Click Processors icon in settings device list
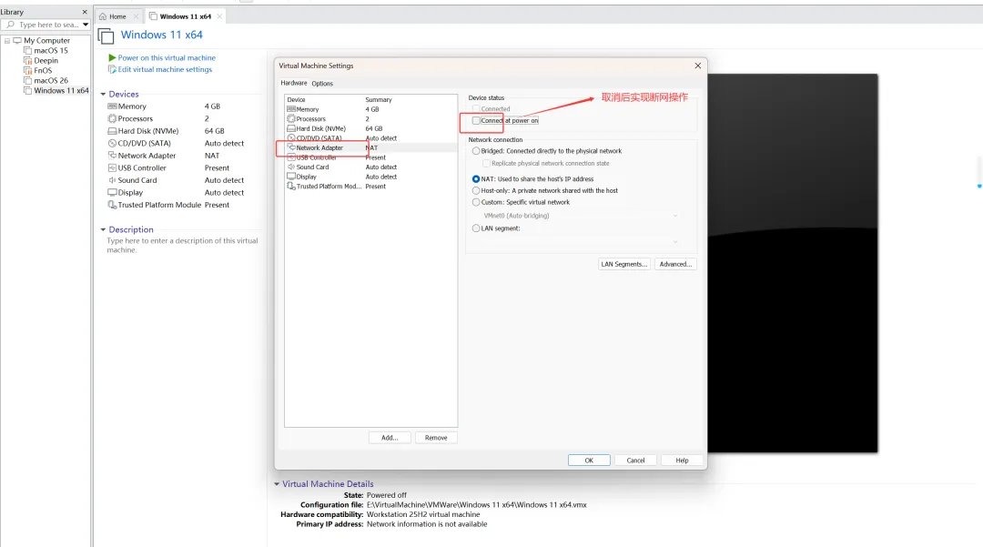Image resolution: width=983 pixels, height=547 pixels. point(291,118)
